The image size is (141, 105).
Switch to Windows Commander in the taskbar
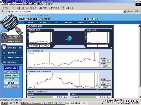(x=32, y=103)
